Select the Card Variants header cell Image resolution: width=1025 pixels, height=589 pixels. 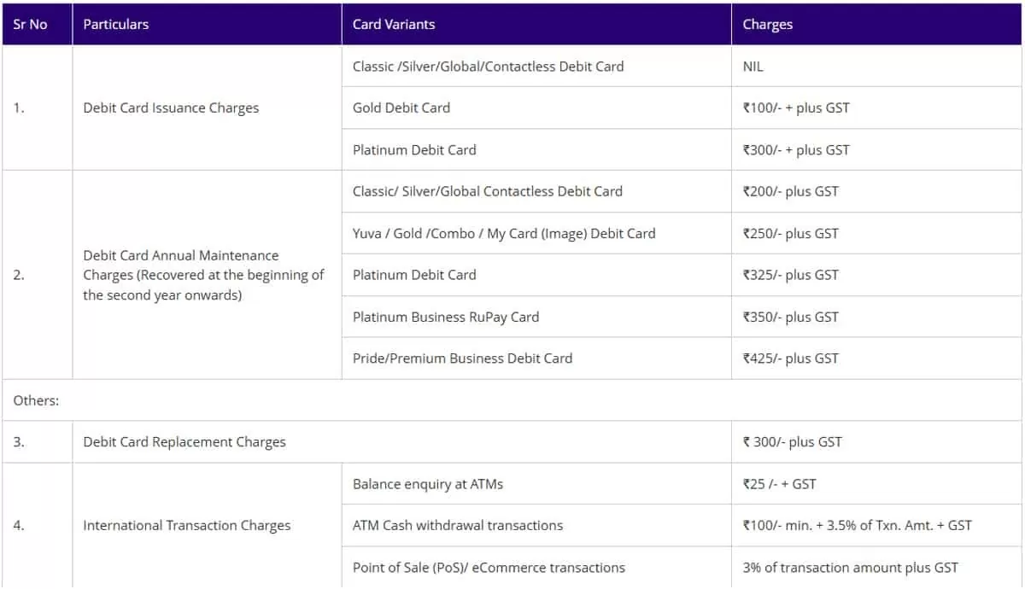tap(394, 24)
